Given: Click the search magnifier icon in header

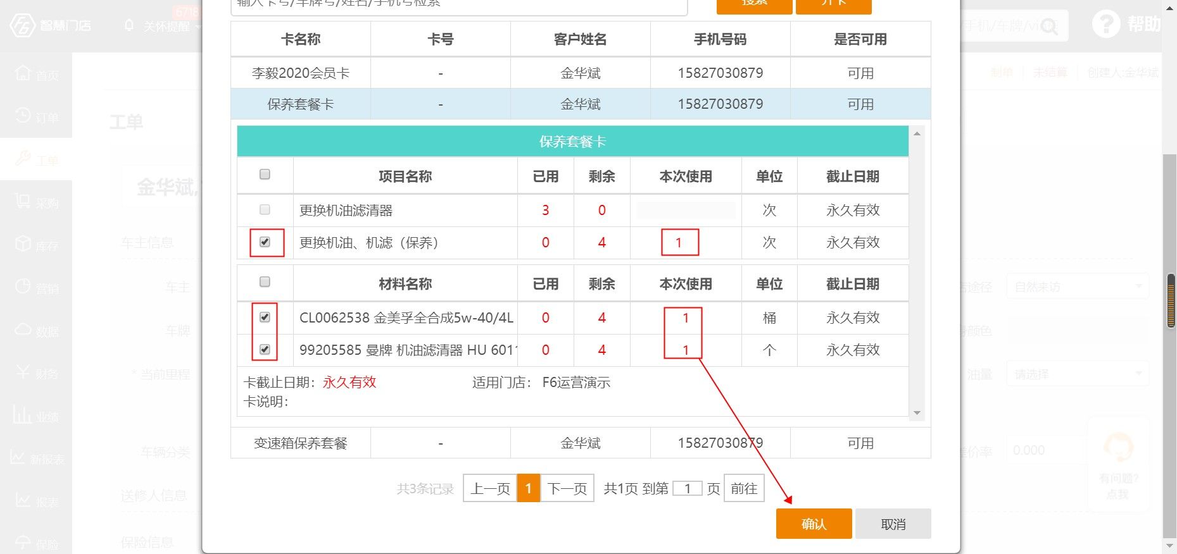Looking at the screenshot, I should (1049, 26).
